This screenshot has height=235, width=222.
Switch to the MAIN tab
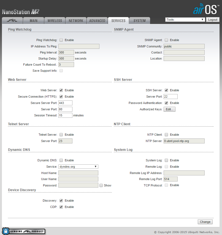click(x=34, y=21)
